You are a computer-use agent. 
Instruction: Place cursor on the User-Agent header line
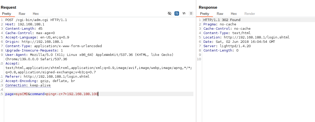coord(77,55)
